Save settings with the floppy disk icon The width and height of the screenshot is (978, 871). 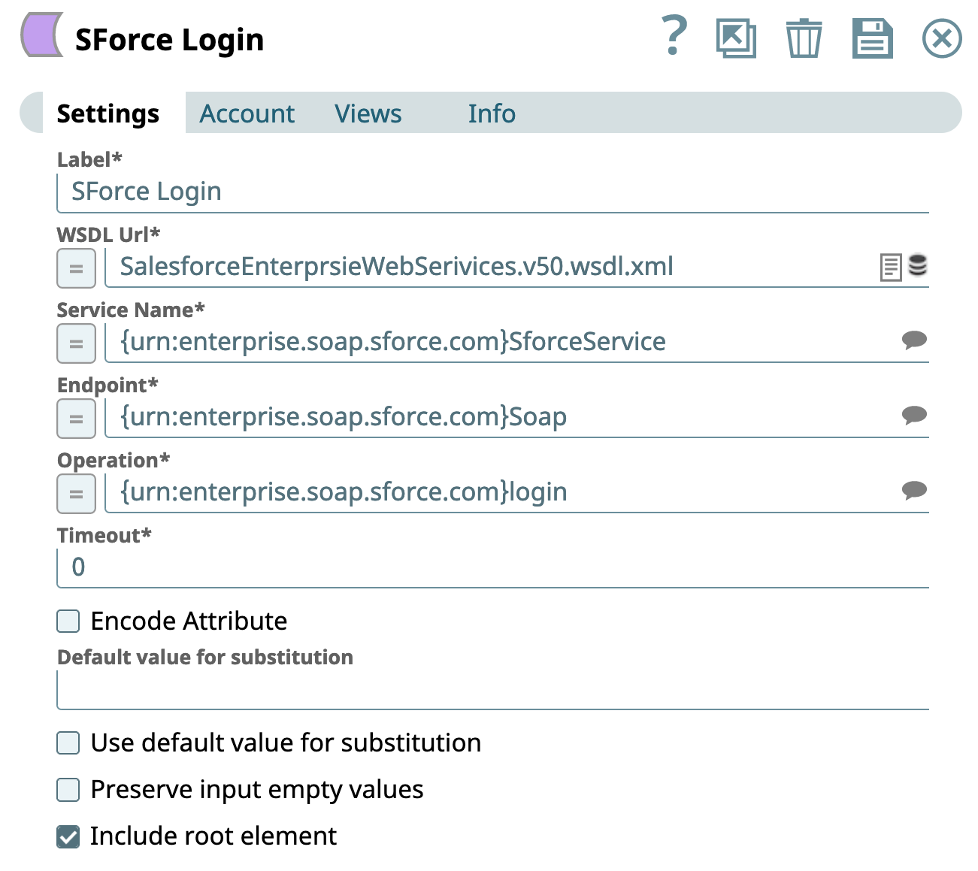[x=872, y=38]
